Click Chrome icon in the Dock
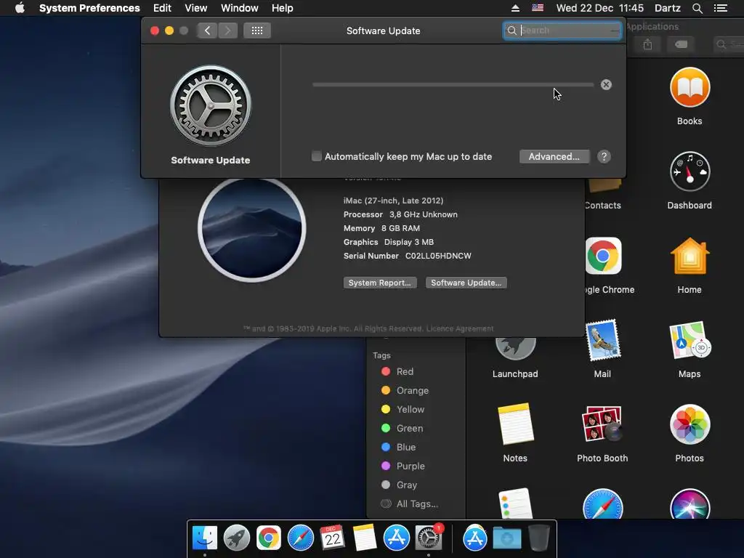744x558 pixels. coord(269,538)
